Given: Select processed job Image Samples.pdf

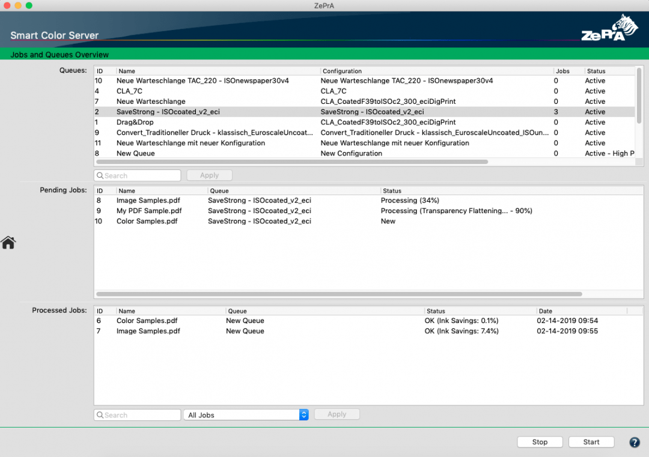Looking at the screenshot, I should point(148,331).
